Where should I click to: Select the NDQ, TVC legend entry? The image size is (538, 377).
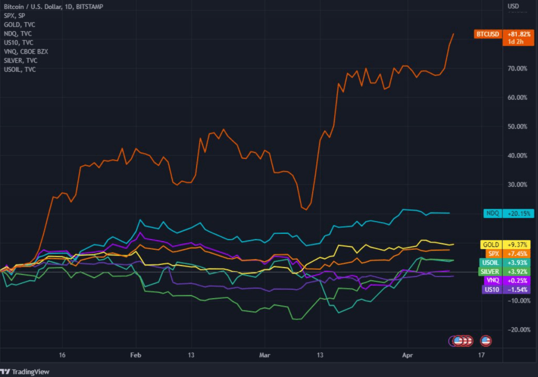pyautogui.click(x=17, y=33)
